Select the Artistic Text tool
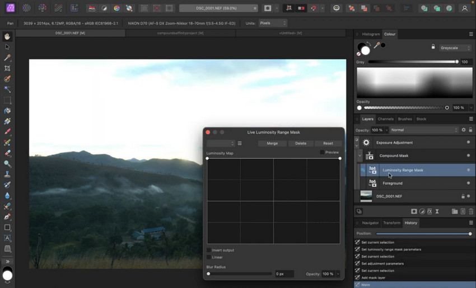 (7, 238)
